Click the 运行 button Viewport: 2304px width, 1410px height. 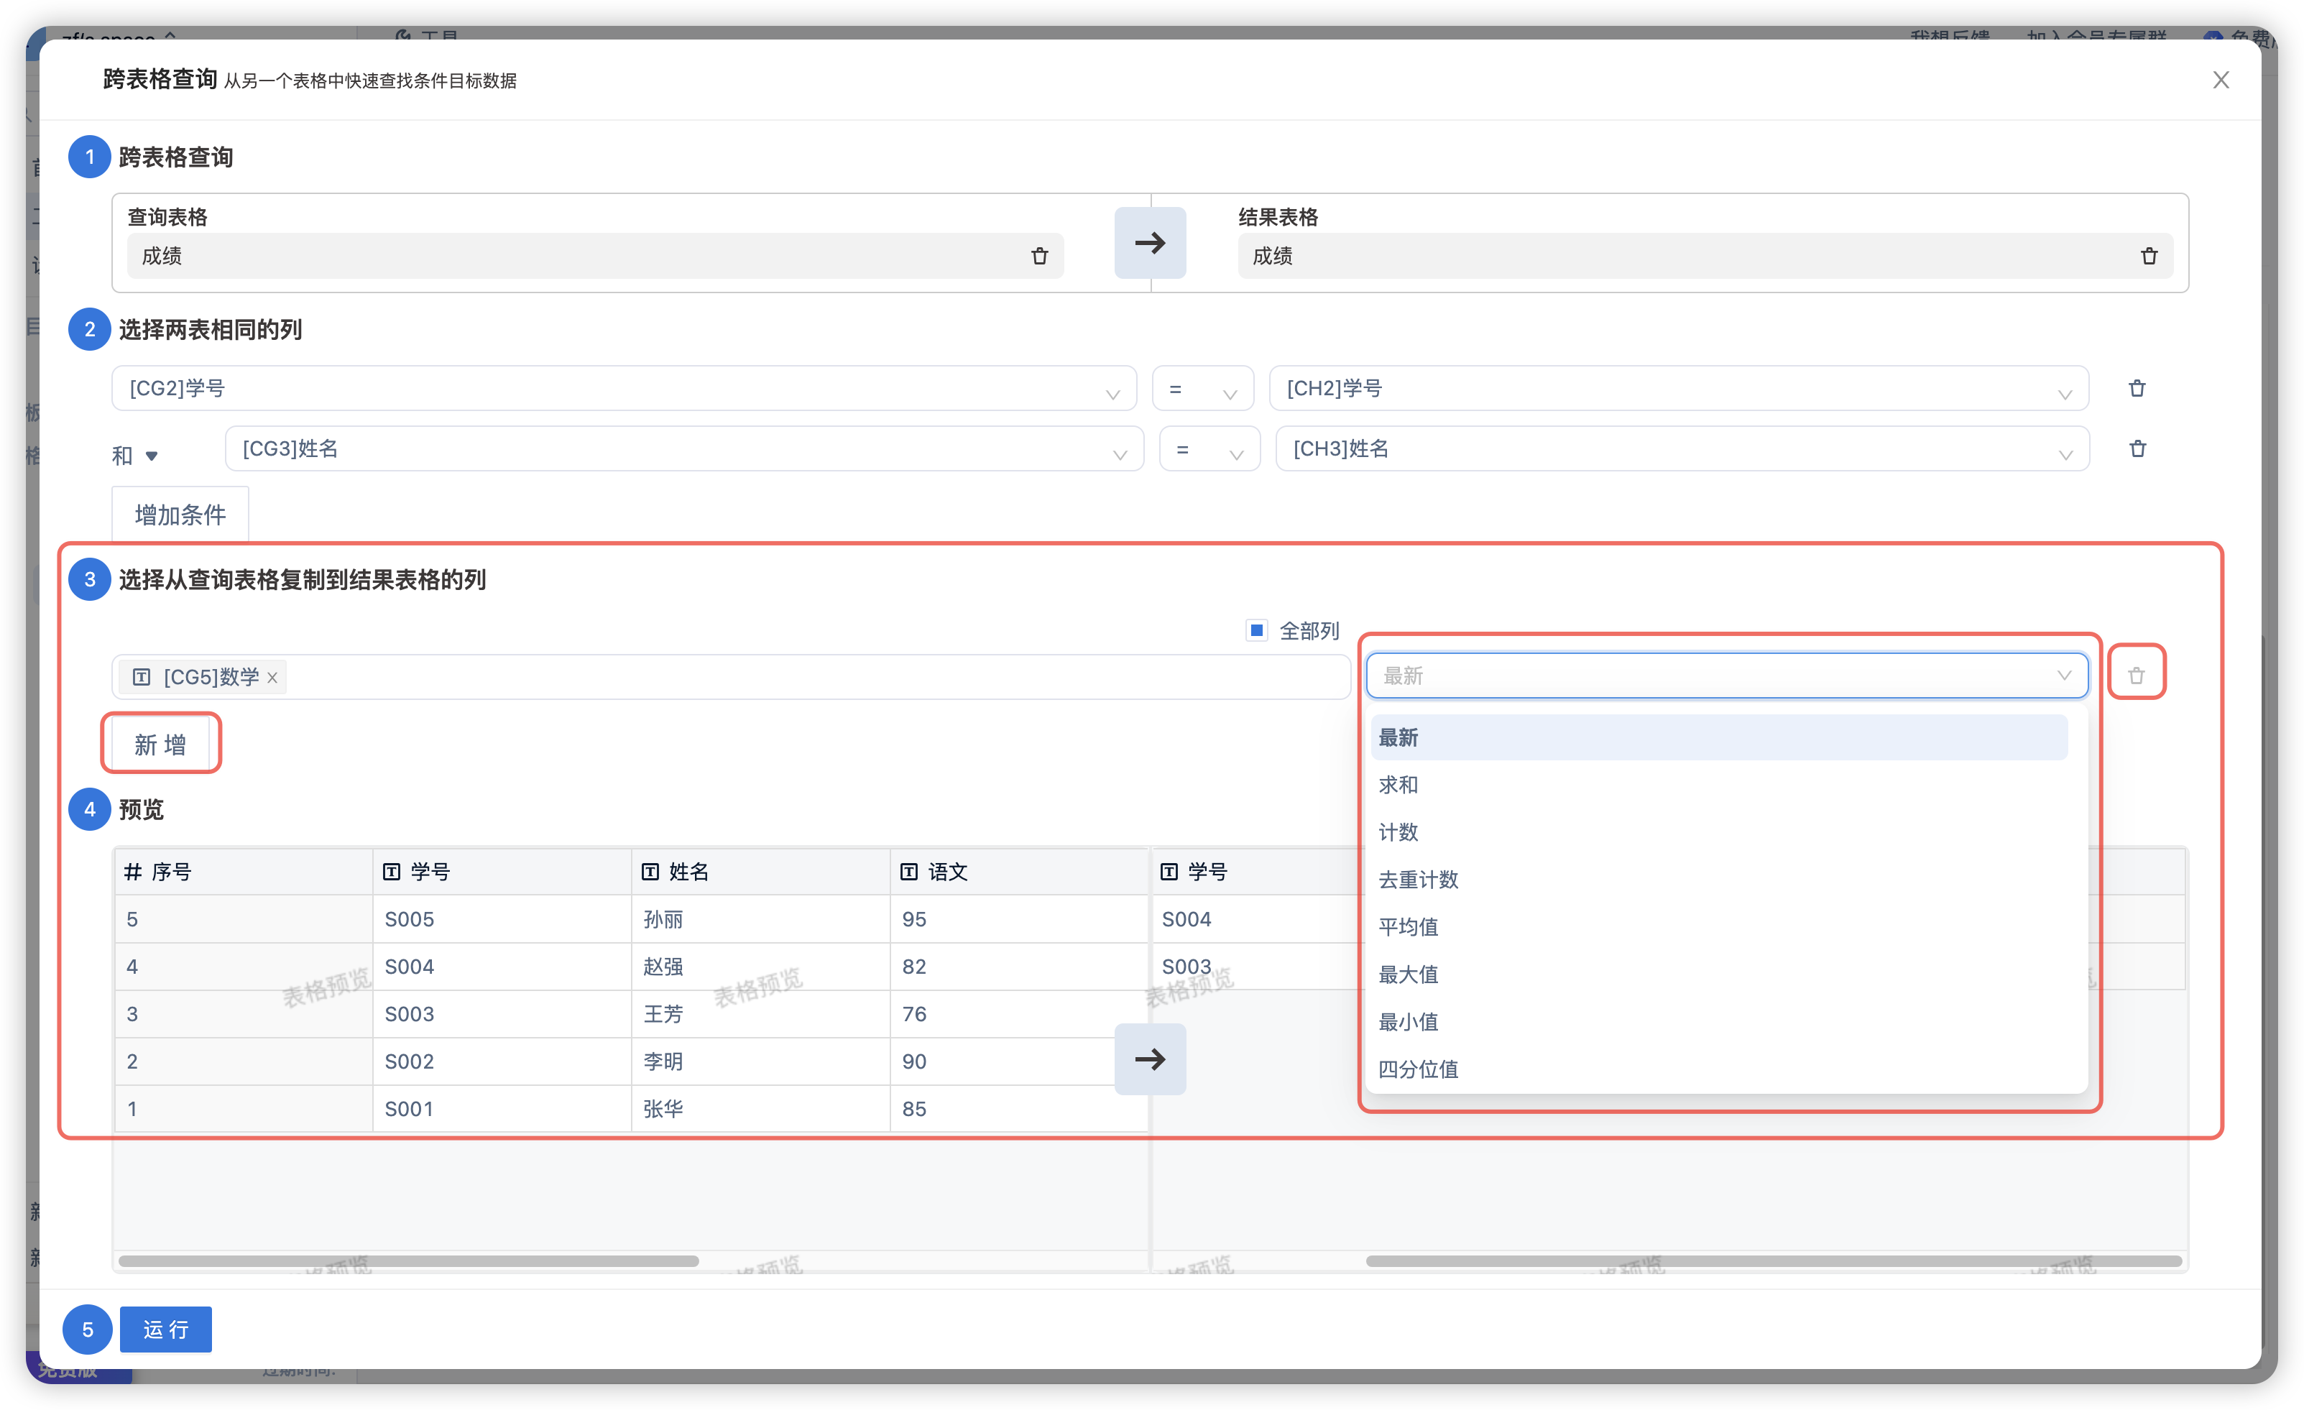click(x=165, y=1329)
